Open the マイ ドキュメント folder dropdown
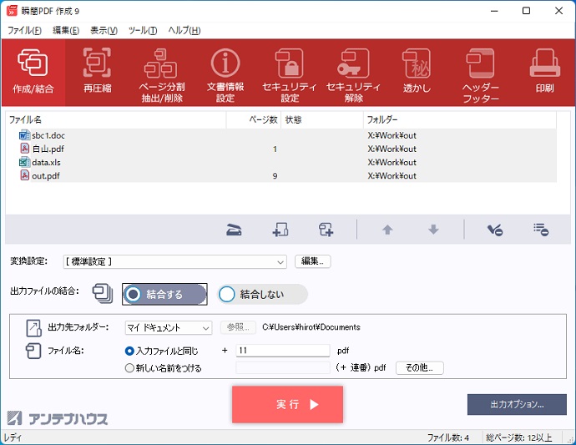This screenshot has height=445, width=576. pos(169,328)
